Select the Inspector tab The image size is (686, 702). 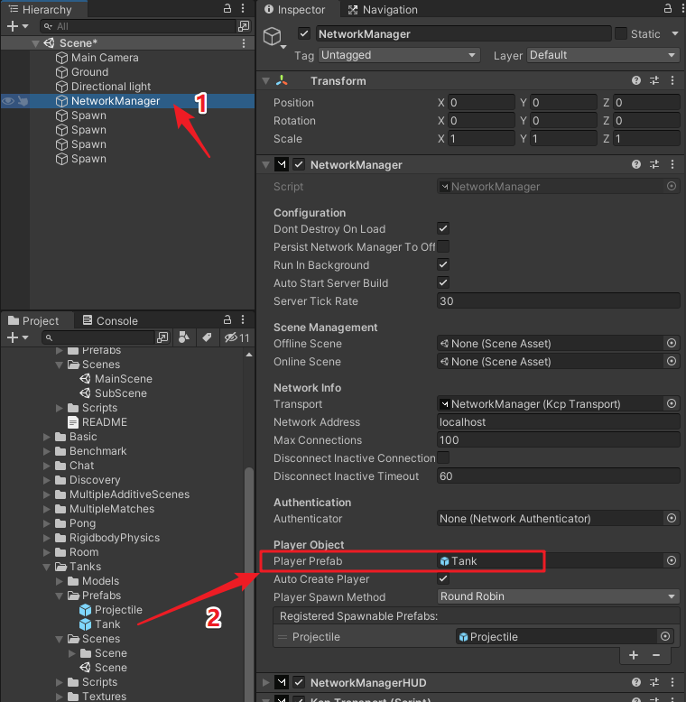tap(294, 9)
